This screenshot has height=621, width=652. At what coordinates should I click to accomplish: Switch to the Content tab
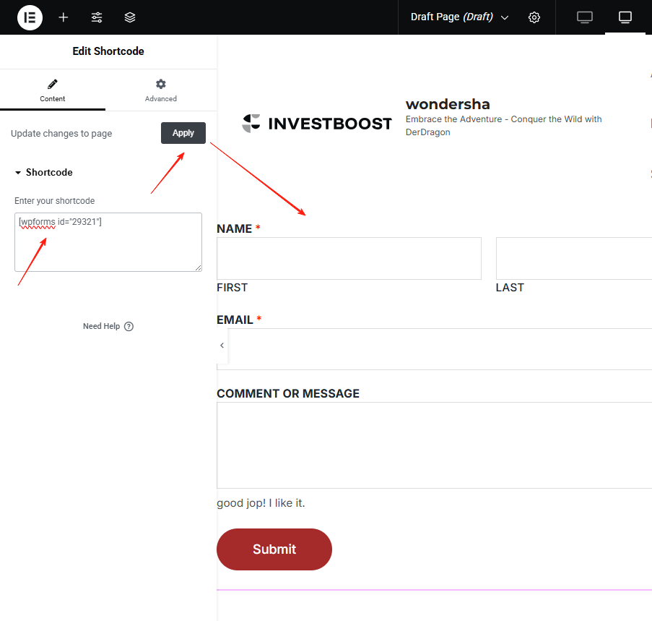(52, 90)
